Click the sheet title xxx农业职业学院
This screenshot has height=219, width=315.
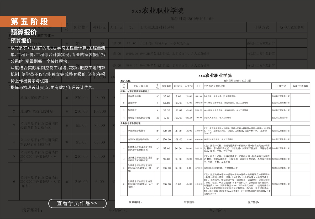point(215,76)
